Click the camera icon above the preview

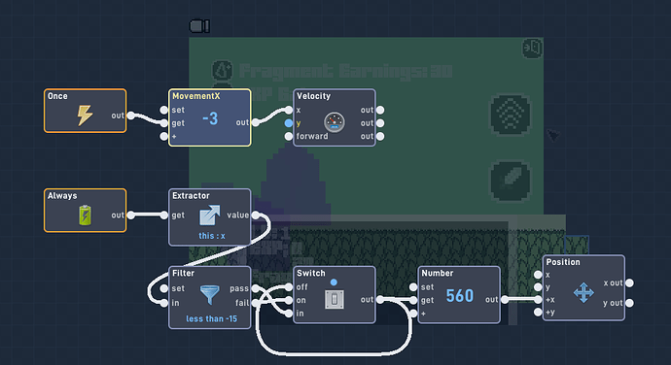pyautogui.click(x=199, y=26)
